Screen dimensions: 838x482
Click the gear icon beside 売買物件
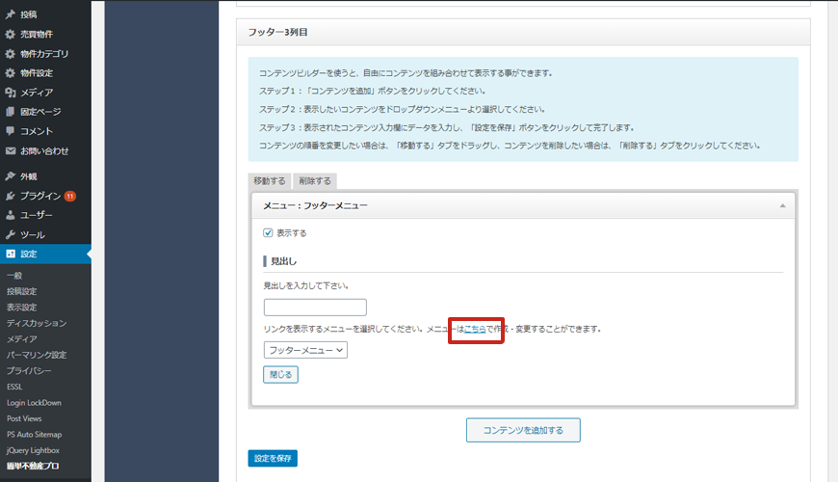(x=10, y=34)
